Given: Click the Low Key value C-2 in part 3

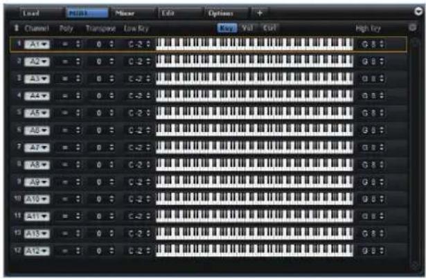Looking at the screenshot, I should point(136,79).
